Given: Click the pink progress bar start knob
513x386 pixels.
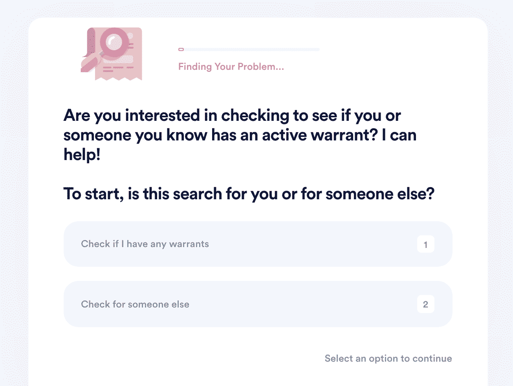Looking at the screenshot, I should (181, 49).
